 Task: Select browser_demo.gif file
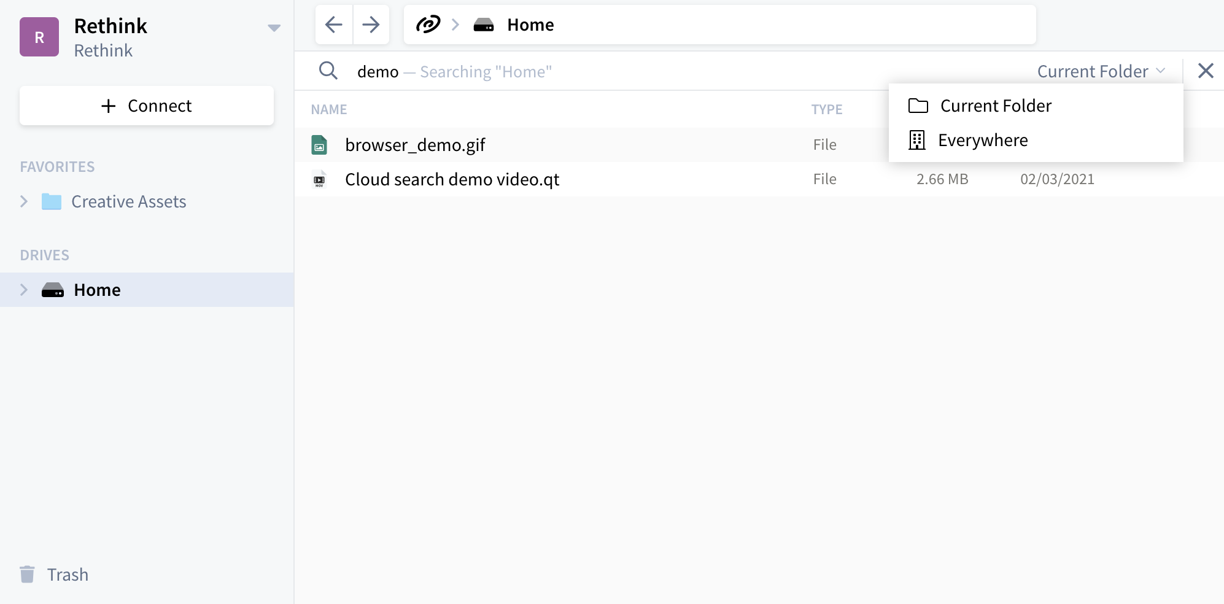point(415,145)
